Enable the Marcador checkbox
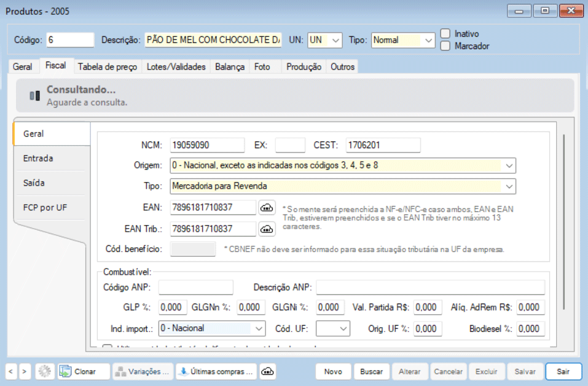This screenshot has height=386, width=588. [x=445, y=45]
